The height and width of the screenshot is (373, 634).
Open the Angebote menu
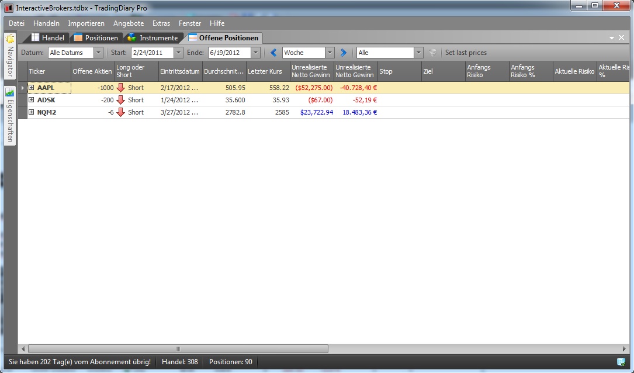click(129, 23)
